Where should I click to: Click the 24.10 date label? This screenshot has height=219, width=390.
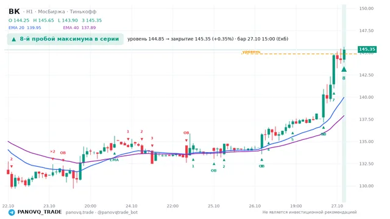132,206
